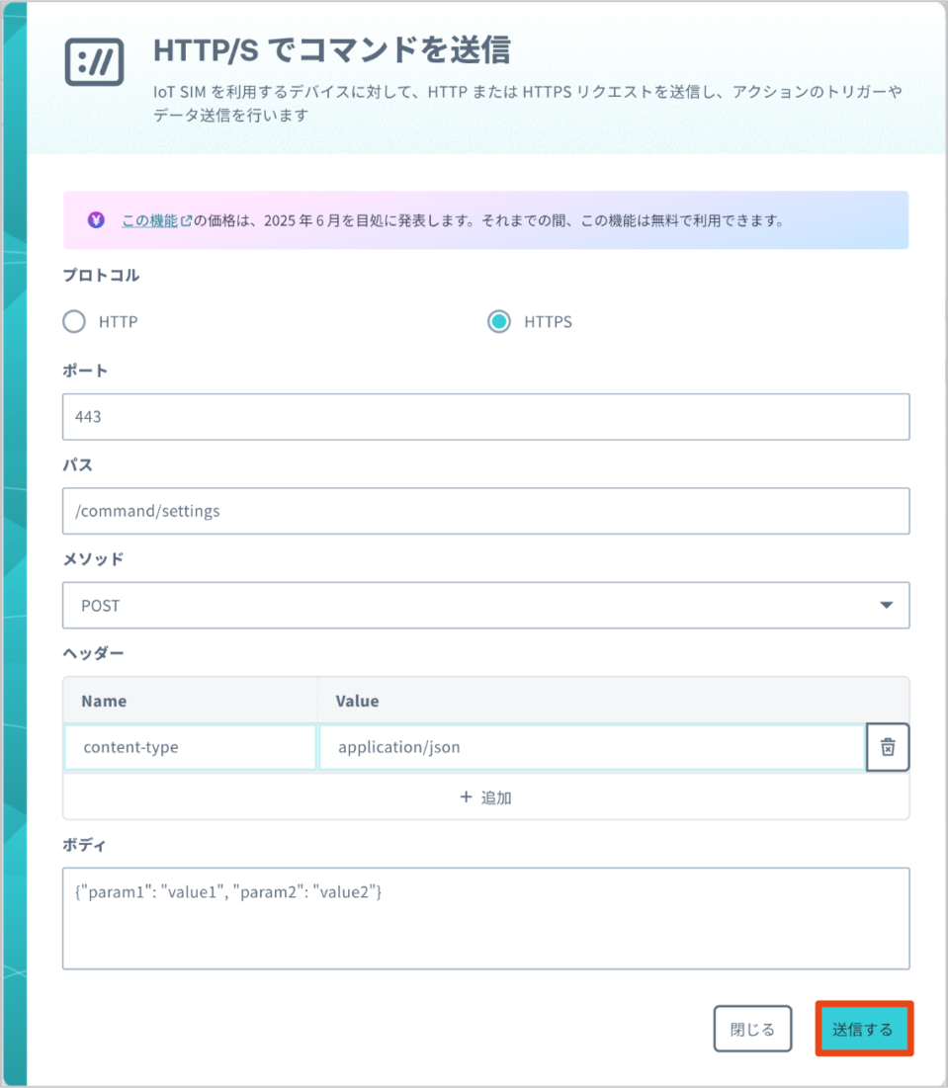This screenshot has height=1088, width=948.
Task: Click + 追加 to add a new header
Action: (485, 797)
